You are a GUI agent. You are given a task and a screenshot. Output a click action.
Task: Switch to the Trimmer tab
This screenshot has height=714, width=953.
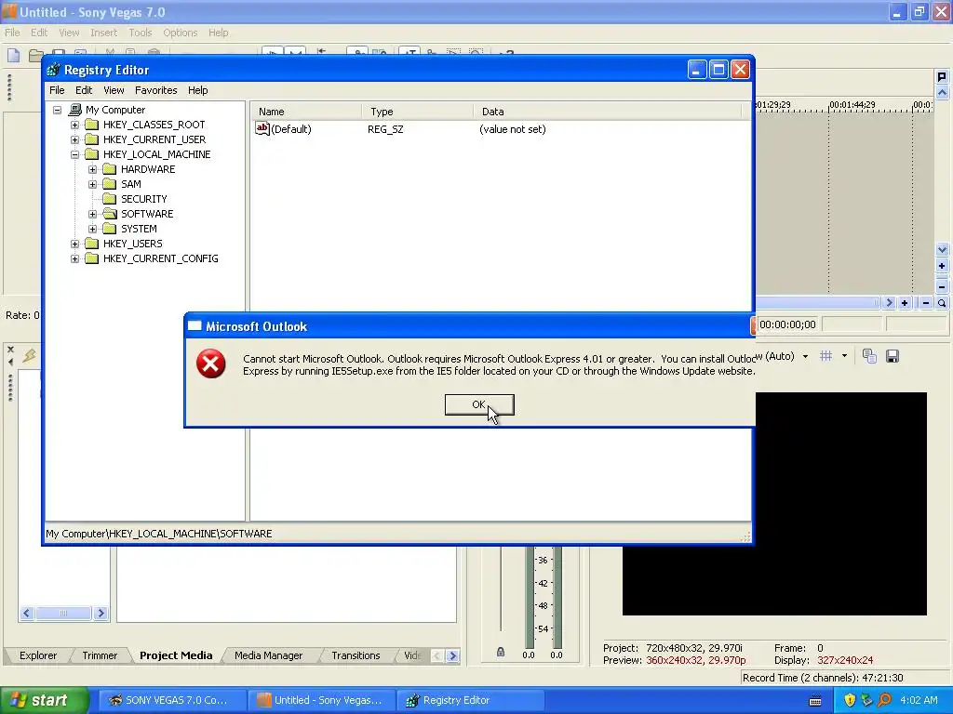click(100, 655)
